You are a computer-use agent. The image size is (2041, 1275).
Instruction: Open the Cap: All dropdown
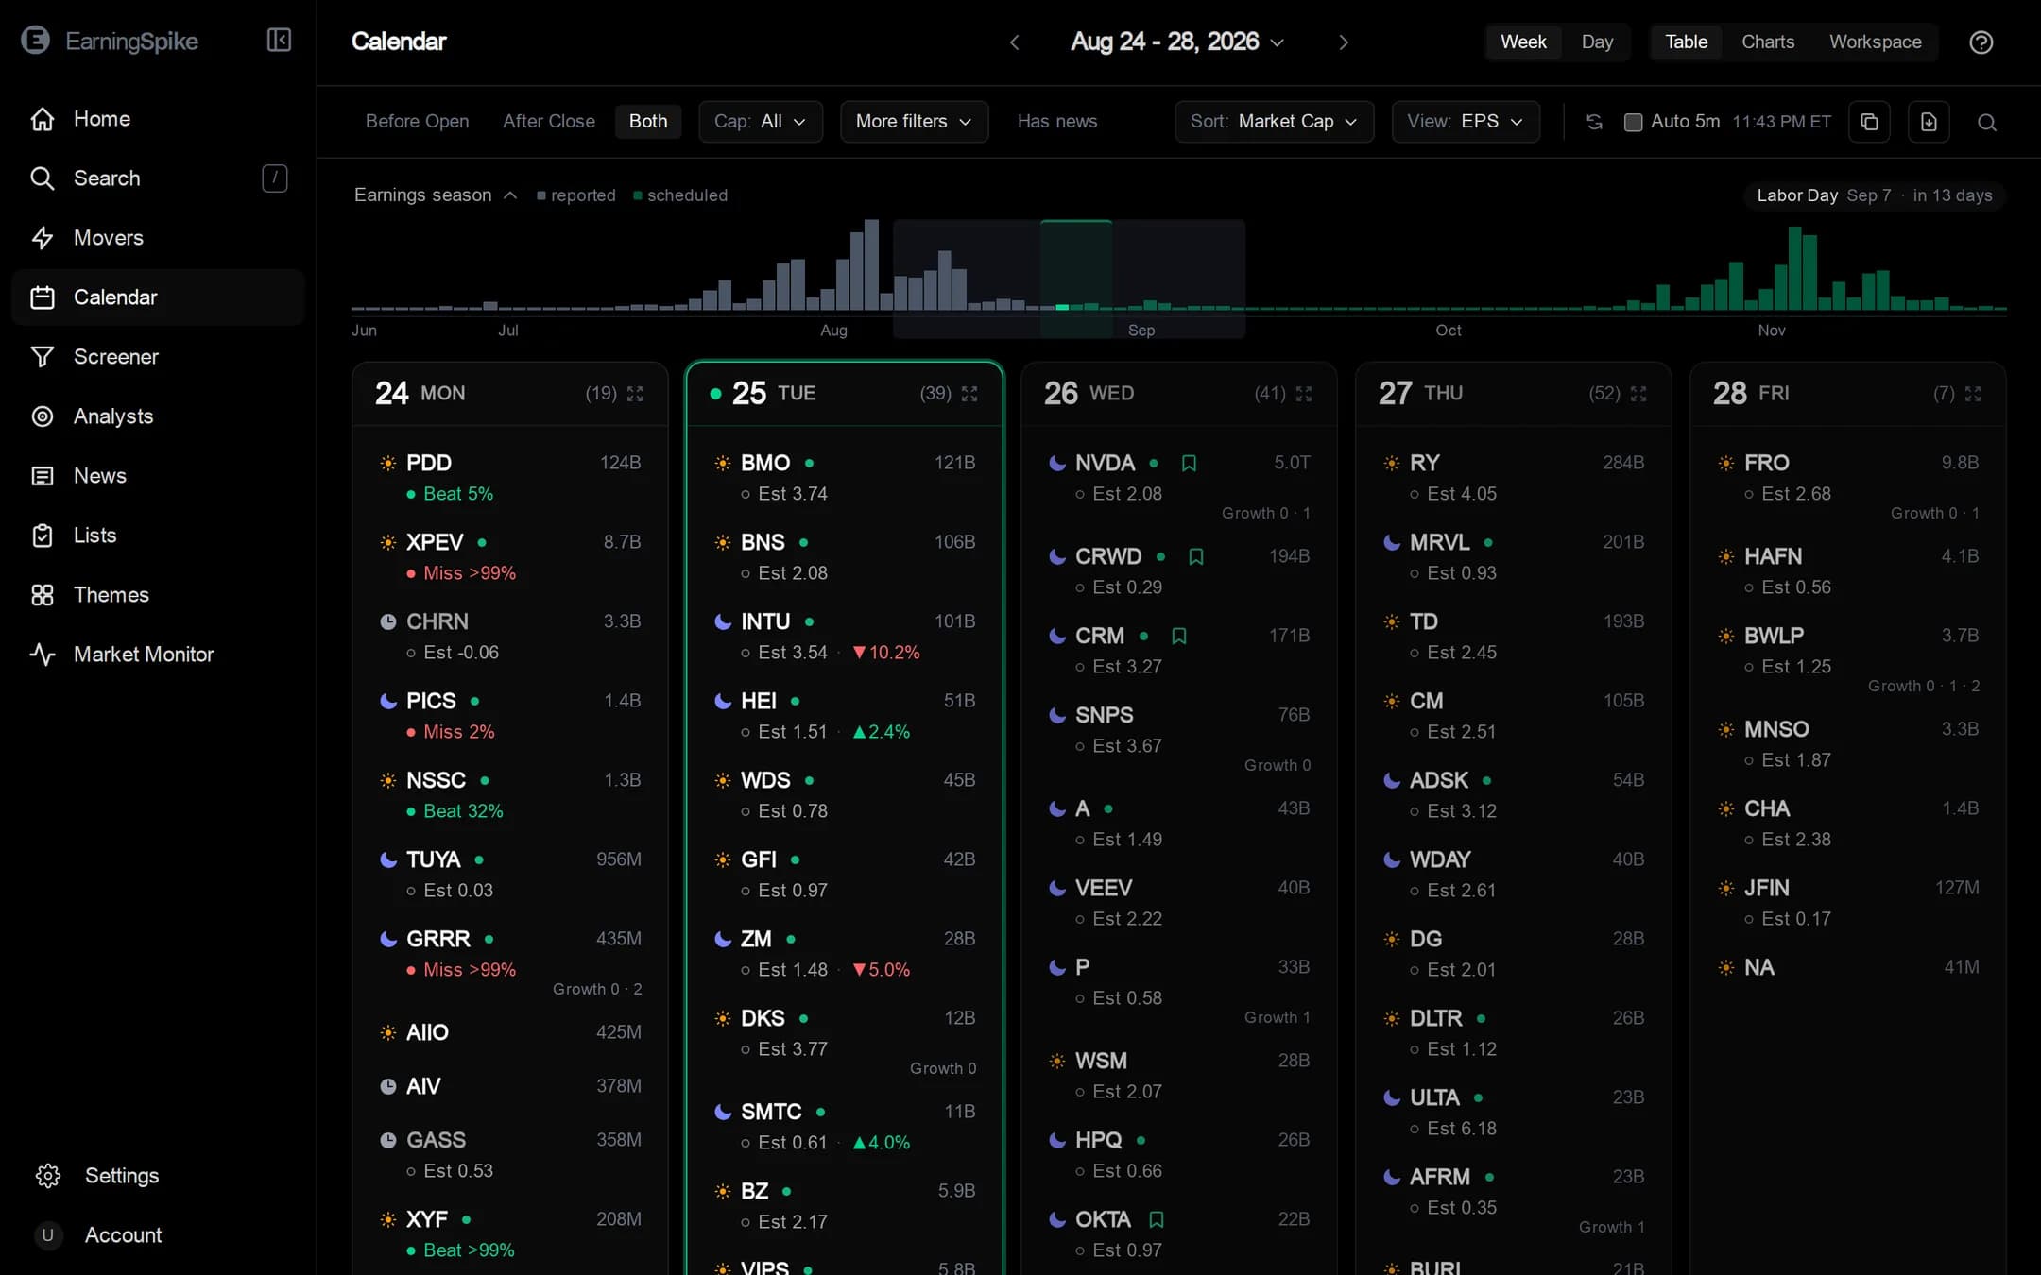(x=761, y=122)
